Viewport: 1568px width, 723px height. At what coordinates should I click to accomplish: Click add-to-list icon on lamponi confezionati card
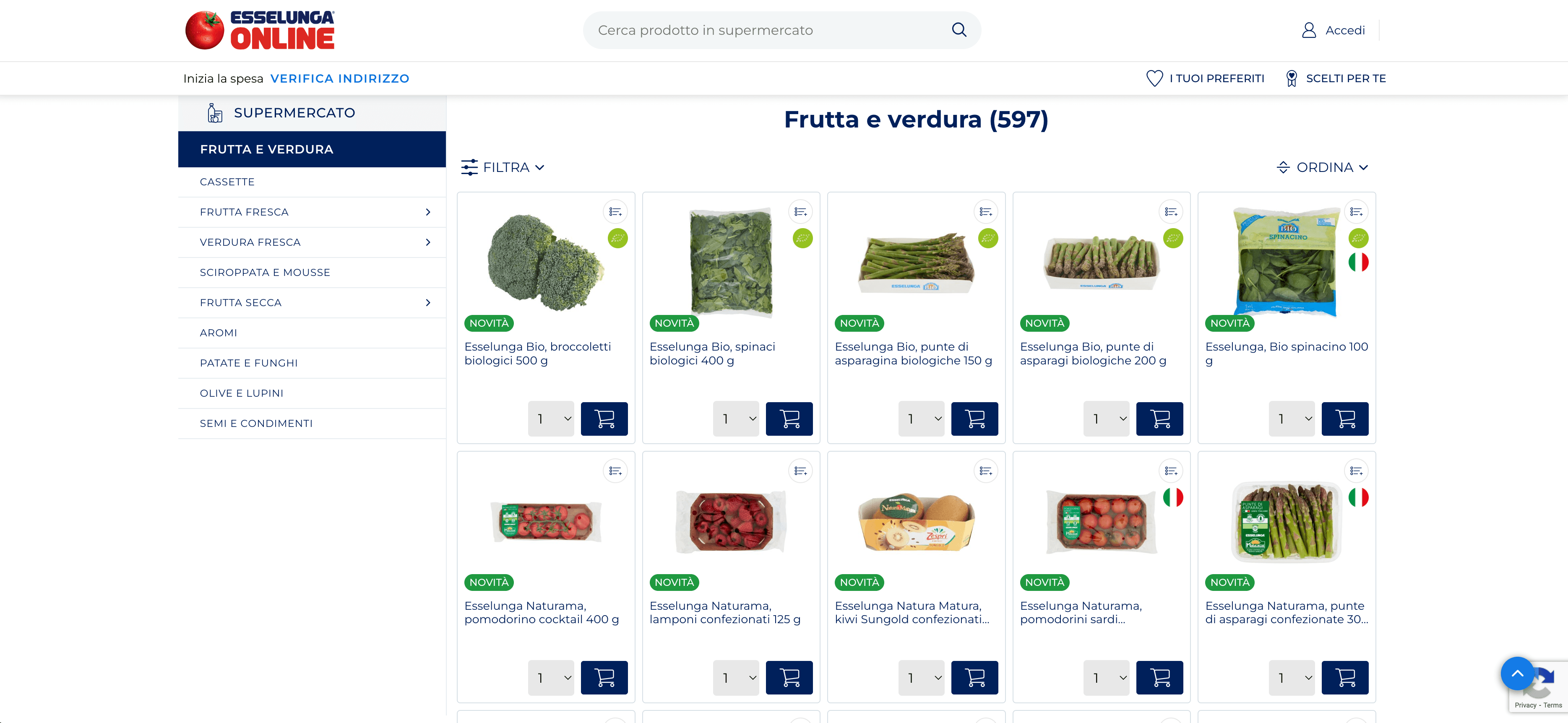pos(800,471)
